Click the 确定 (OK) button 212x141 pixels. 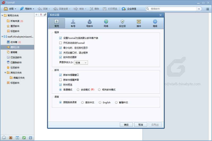[x=126, y=125]
